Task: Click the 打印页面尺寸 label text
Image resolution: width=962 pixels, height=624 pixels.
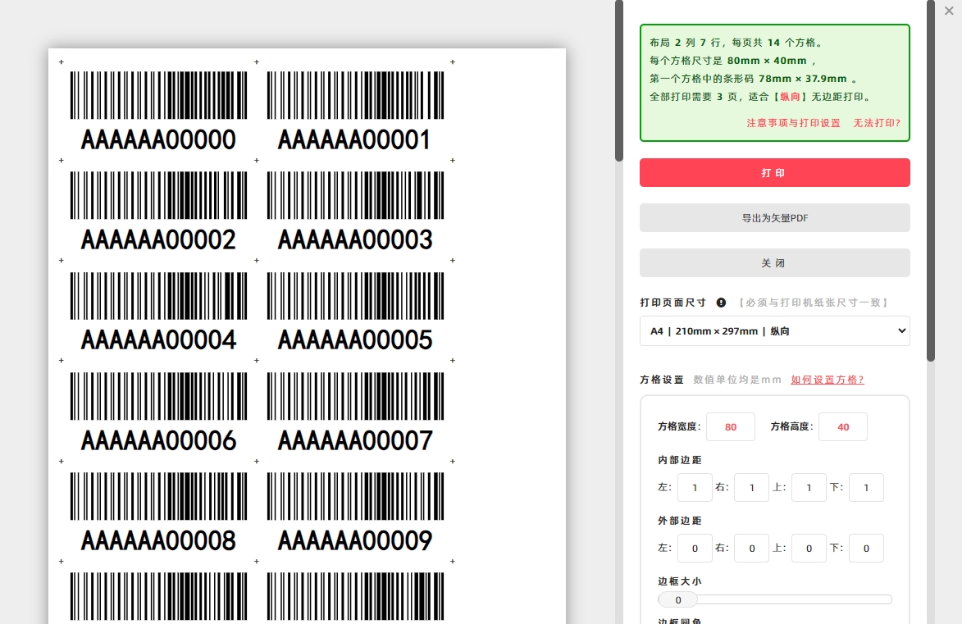Action: pos(673,303)
